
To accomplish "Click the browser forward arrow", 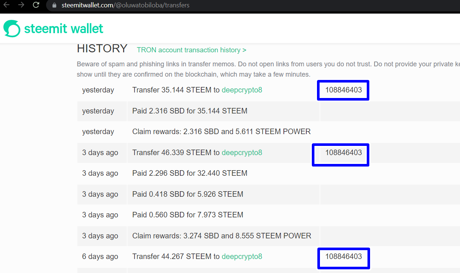I will point(21,5).
